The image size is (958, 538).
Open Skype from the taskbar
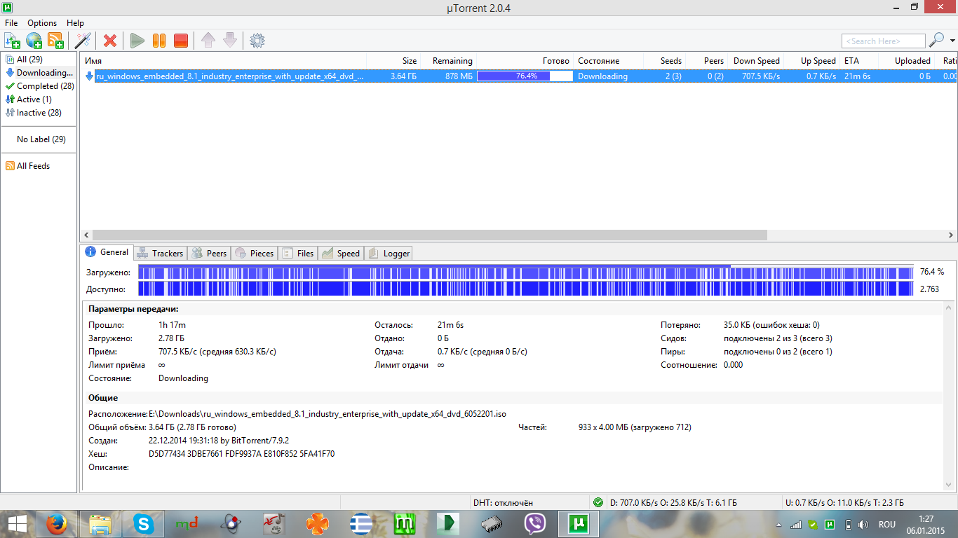coord(143,524)
